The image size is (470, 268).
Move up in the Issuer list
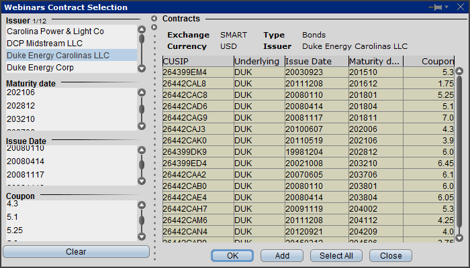coord(142,29)
